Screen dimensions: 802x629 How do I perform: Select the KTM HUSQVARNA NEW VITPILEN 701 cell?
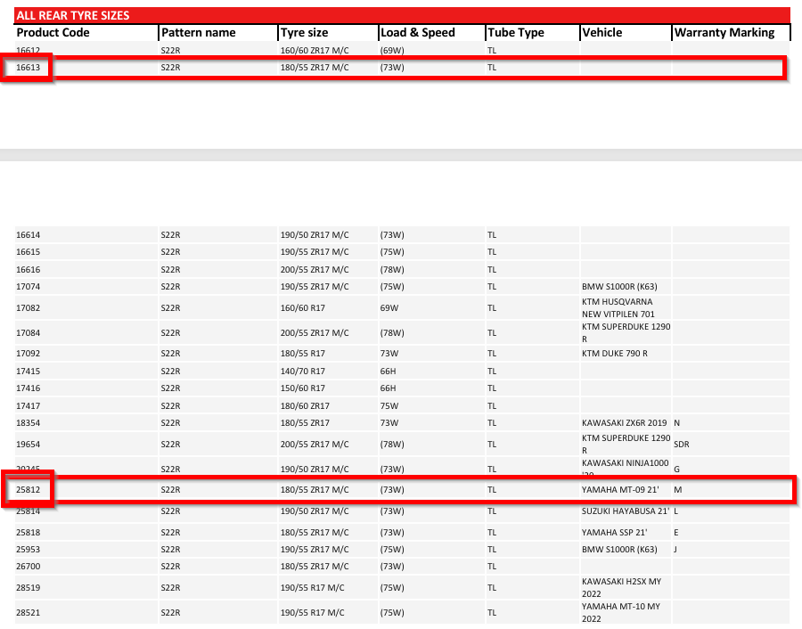[x=618, y=307]
